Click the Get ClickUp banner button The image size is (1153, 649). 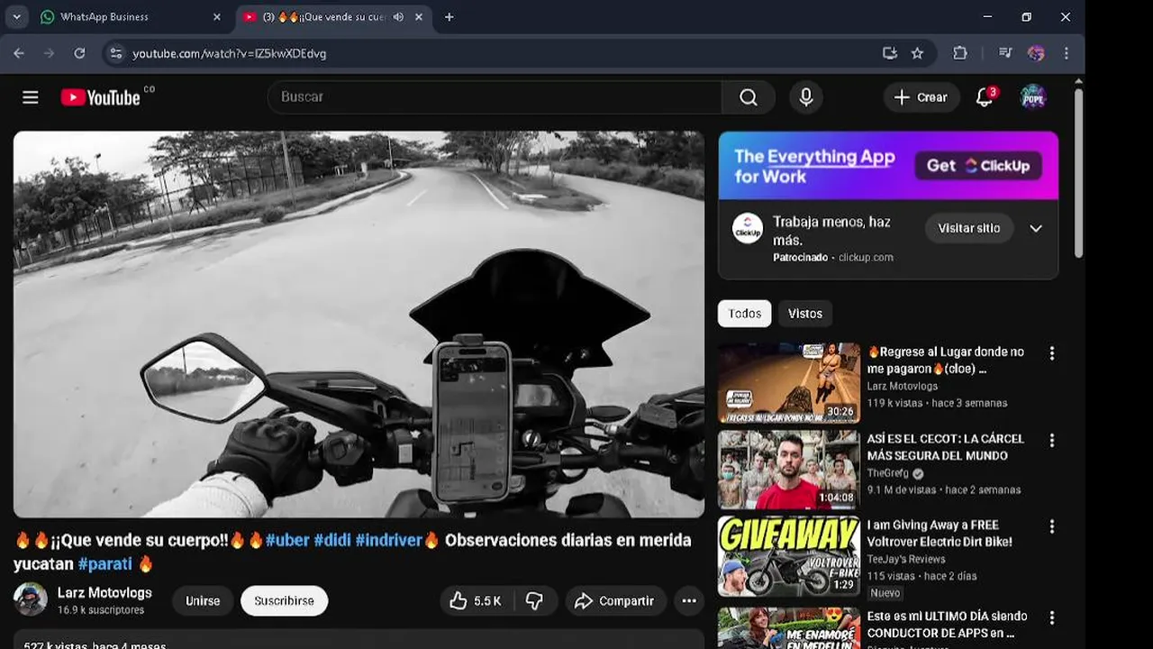978,166
